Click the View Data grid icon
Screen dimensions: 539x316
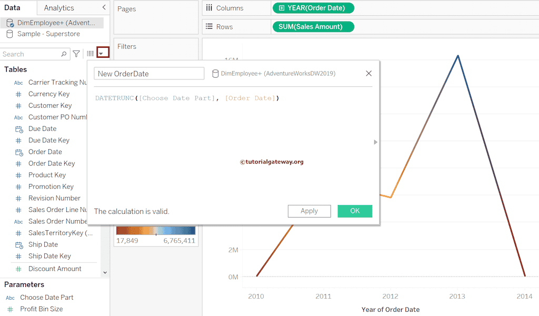click(x=90, y=53)
